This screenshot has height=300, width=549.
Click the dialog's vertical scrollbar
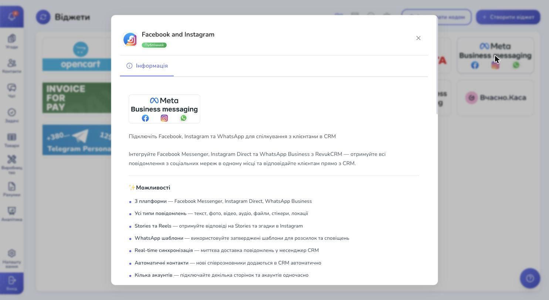point(437,65)
